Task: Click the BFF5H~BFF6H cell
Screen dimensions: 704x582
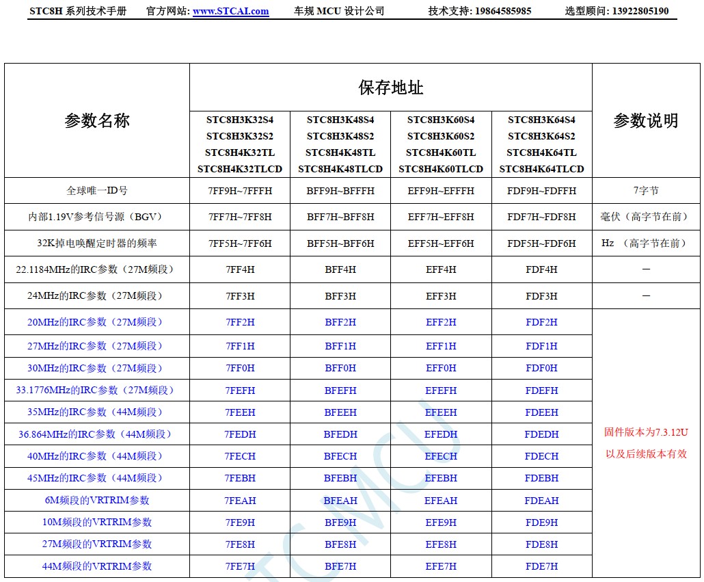Action: click(340, 243)
